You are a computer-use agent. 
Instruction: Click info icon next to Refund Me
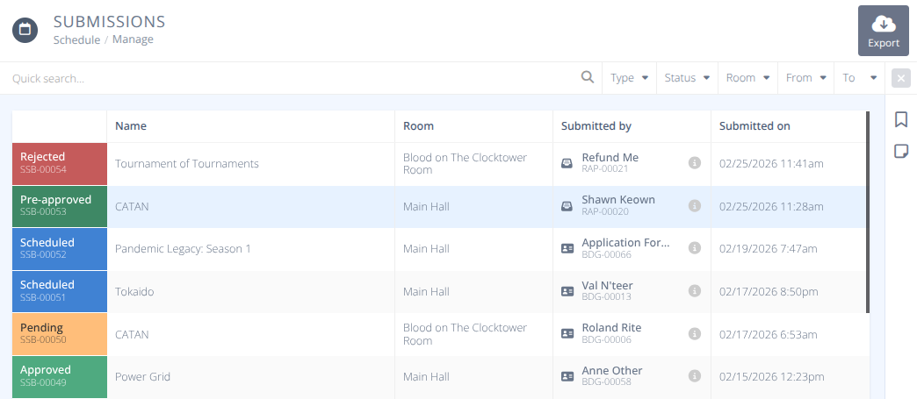pos(694,163)
